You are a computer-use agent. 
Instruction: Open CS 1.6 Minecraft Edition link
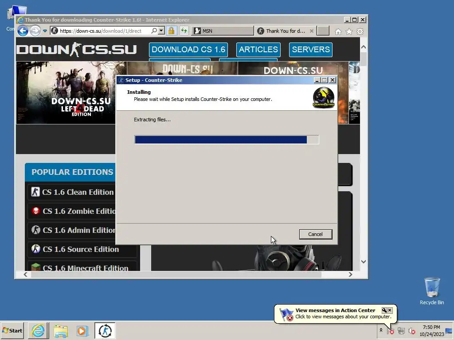(x=86, y=268)
